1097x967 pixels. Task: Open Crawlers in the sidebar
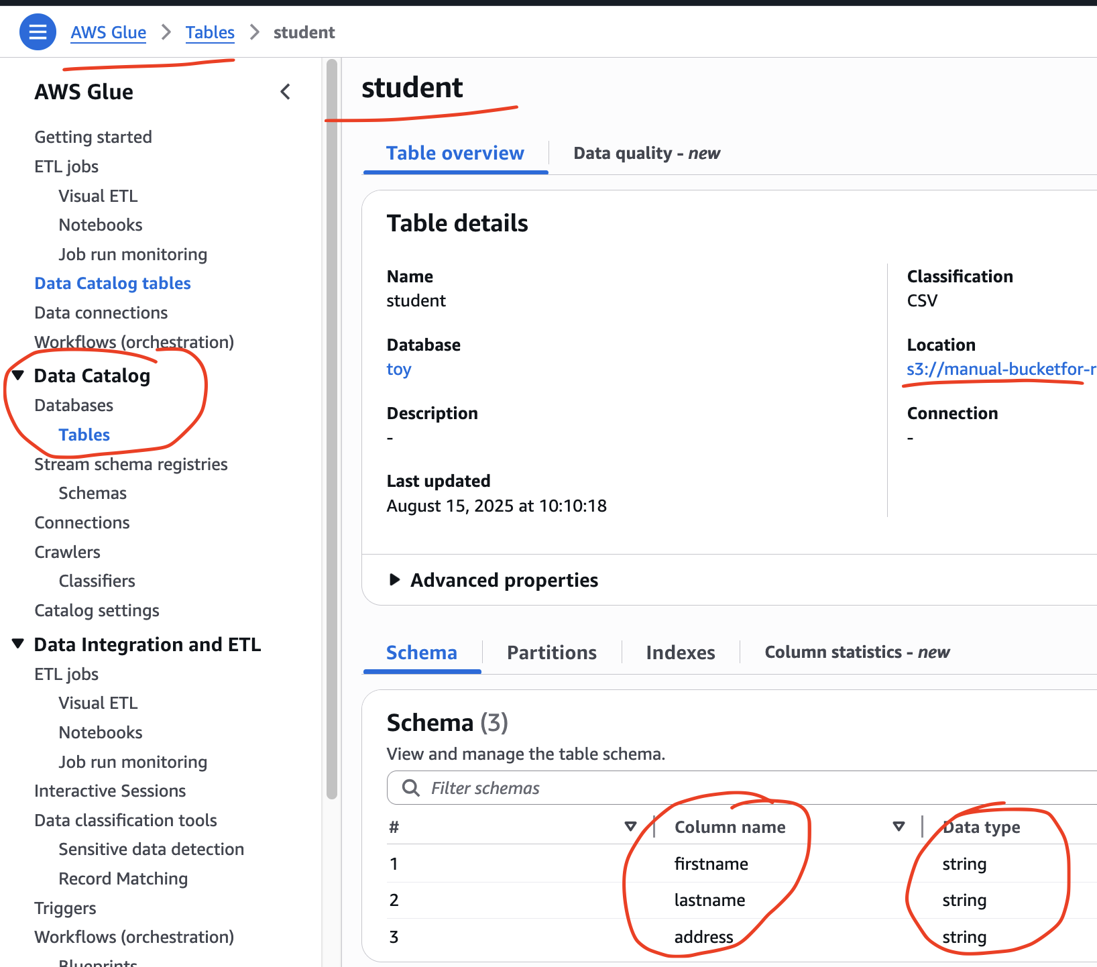click(68, 552)
